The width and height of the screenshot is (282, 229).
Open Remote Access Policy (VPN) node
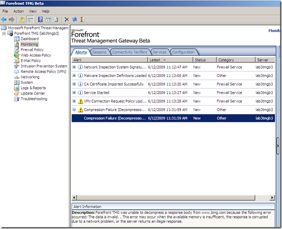[x=44, y=71]
